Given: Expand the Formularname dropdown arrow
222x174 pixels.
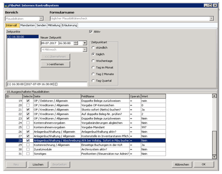Looking at the screenshot, I should point(212,19).
